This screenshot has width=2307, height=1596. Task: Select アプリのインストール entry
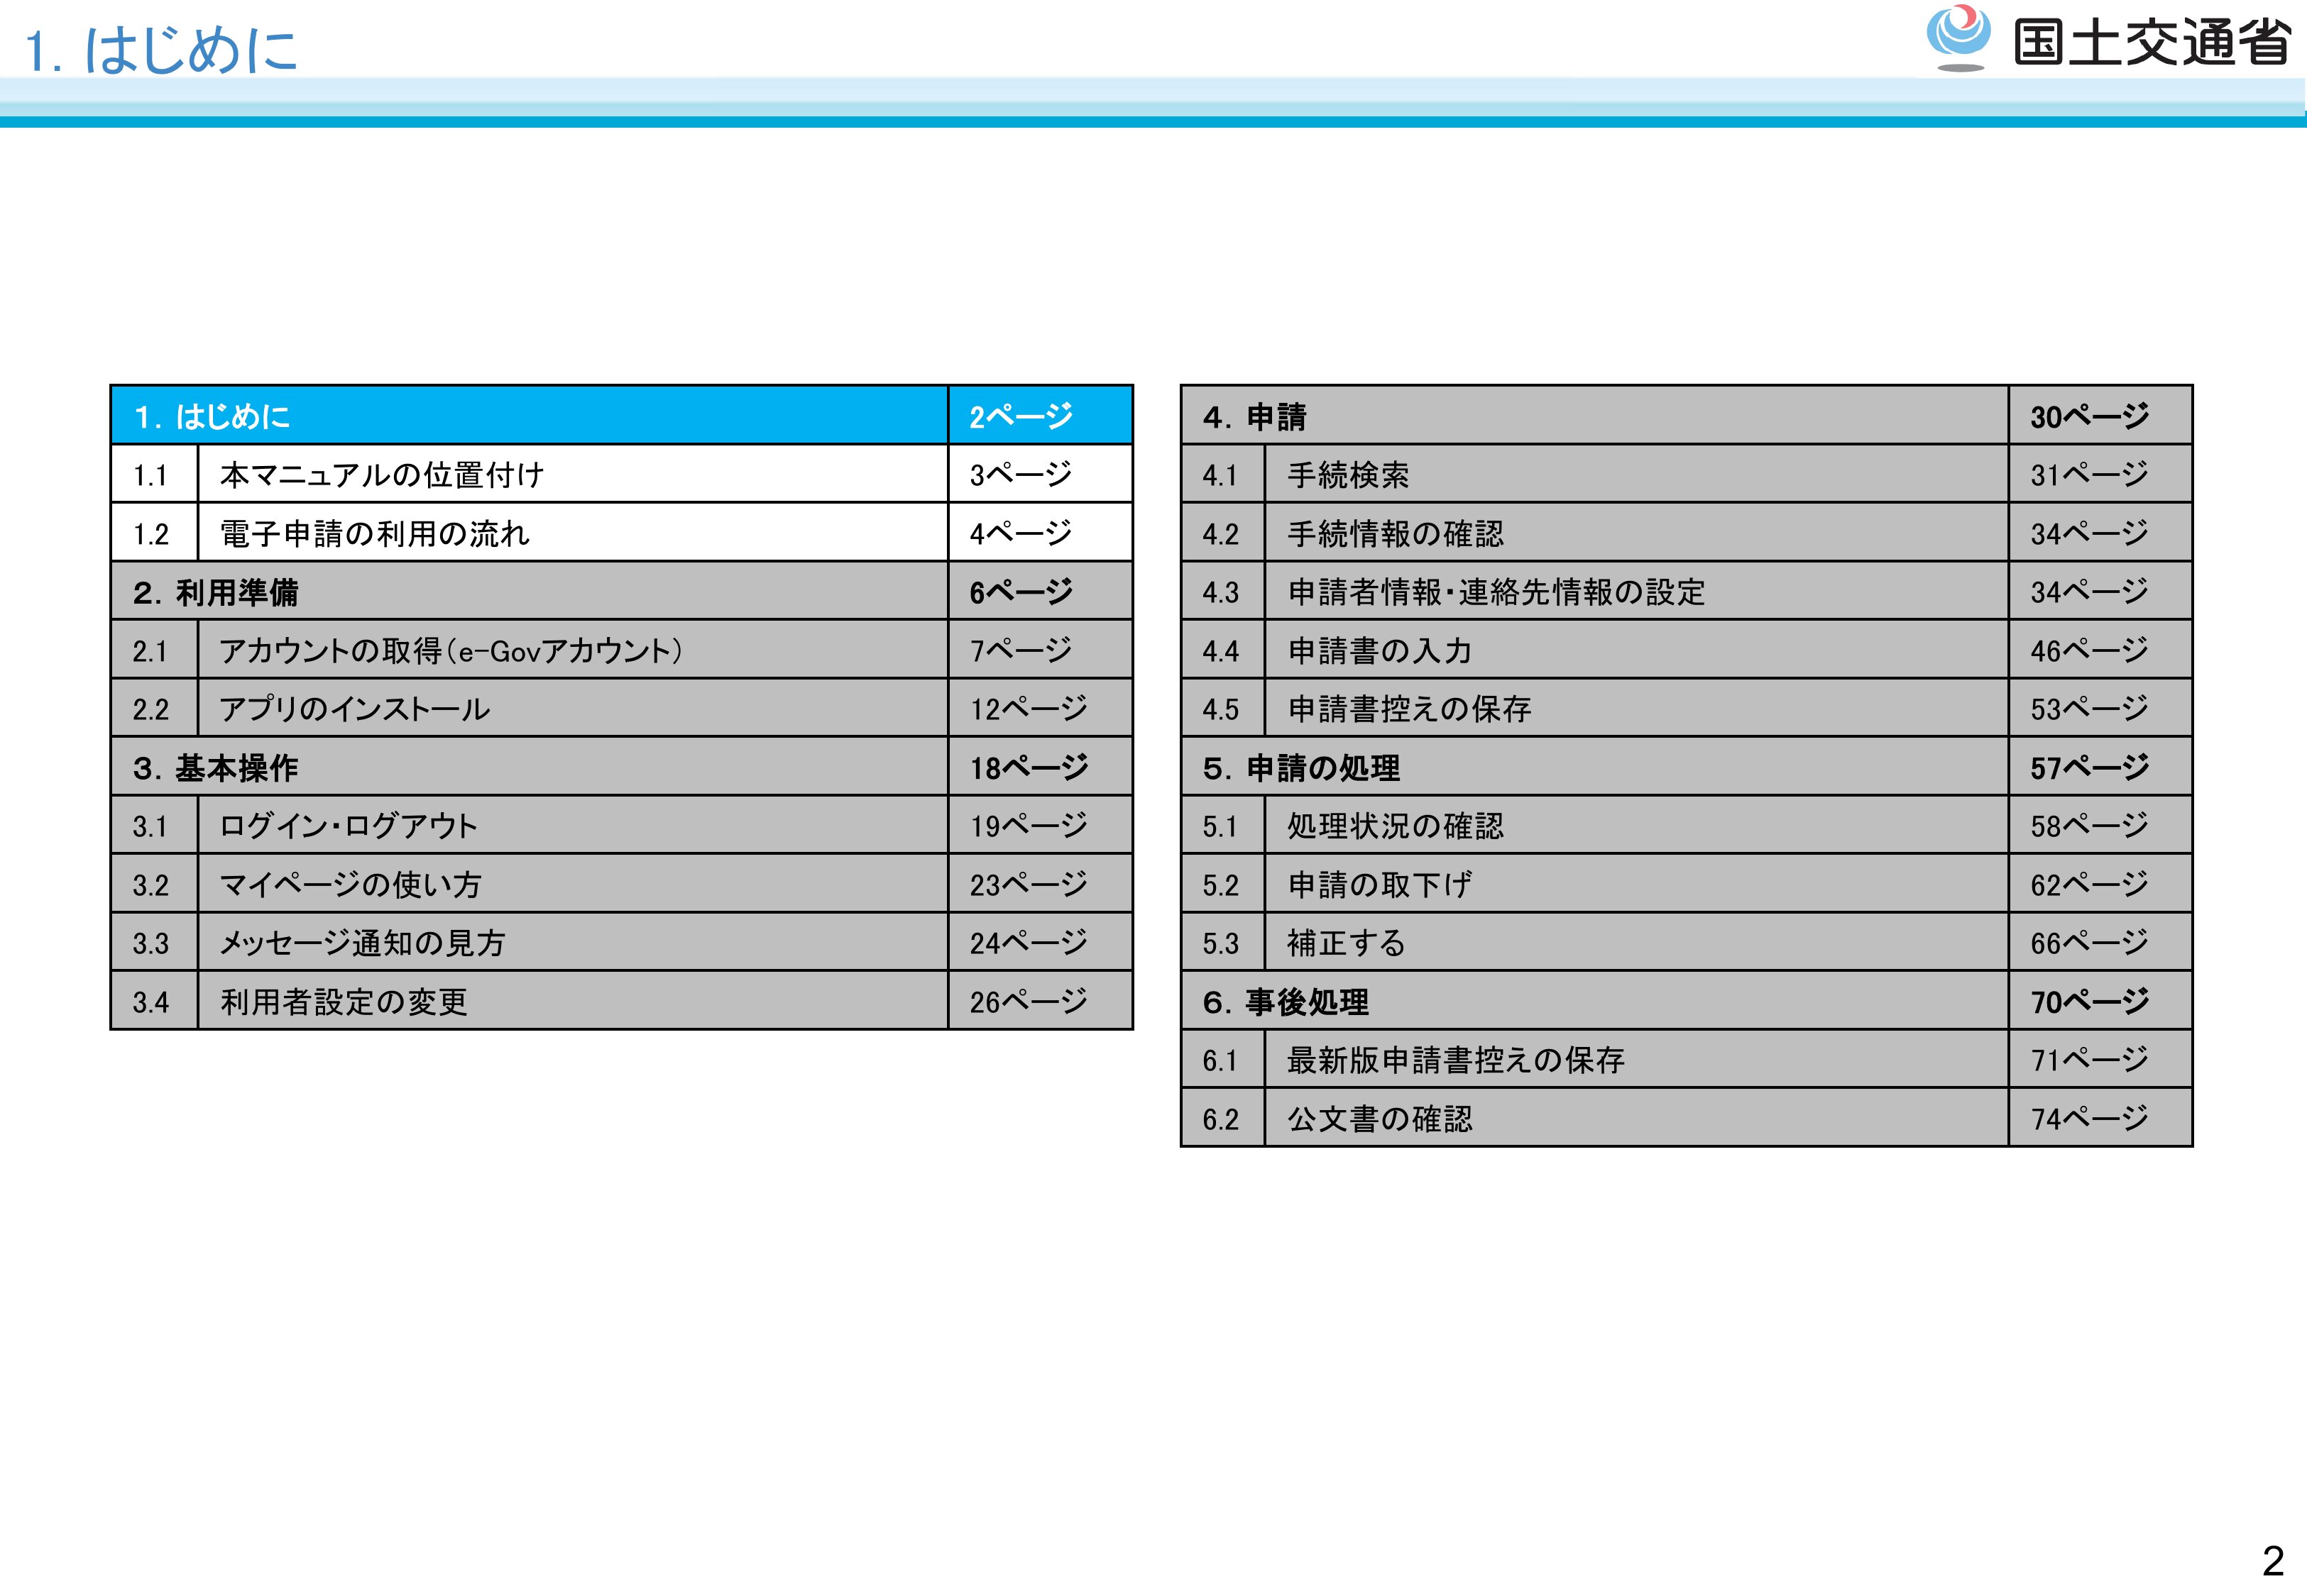(x=354, y=709)
